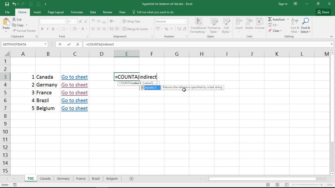
Task: Click the Share button
Action: (x=323, y=12)
